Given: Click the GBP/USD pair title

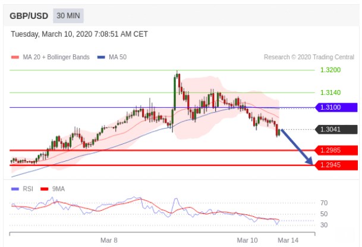Looking at the screenshot, I should 29,15.
